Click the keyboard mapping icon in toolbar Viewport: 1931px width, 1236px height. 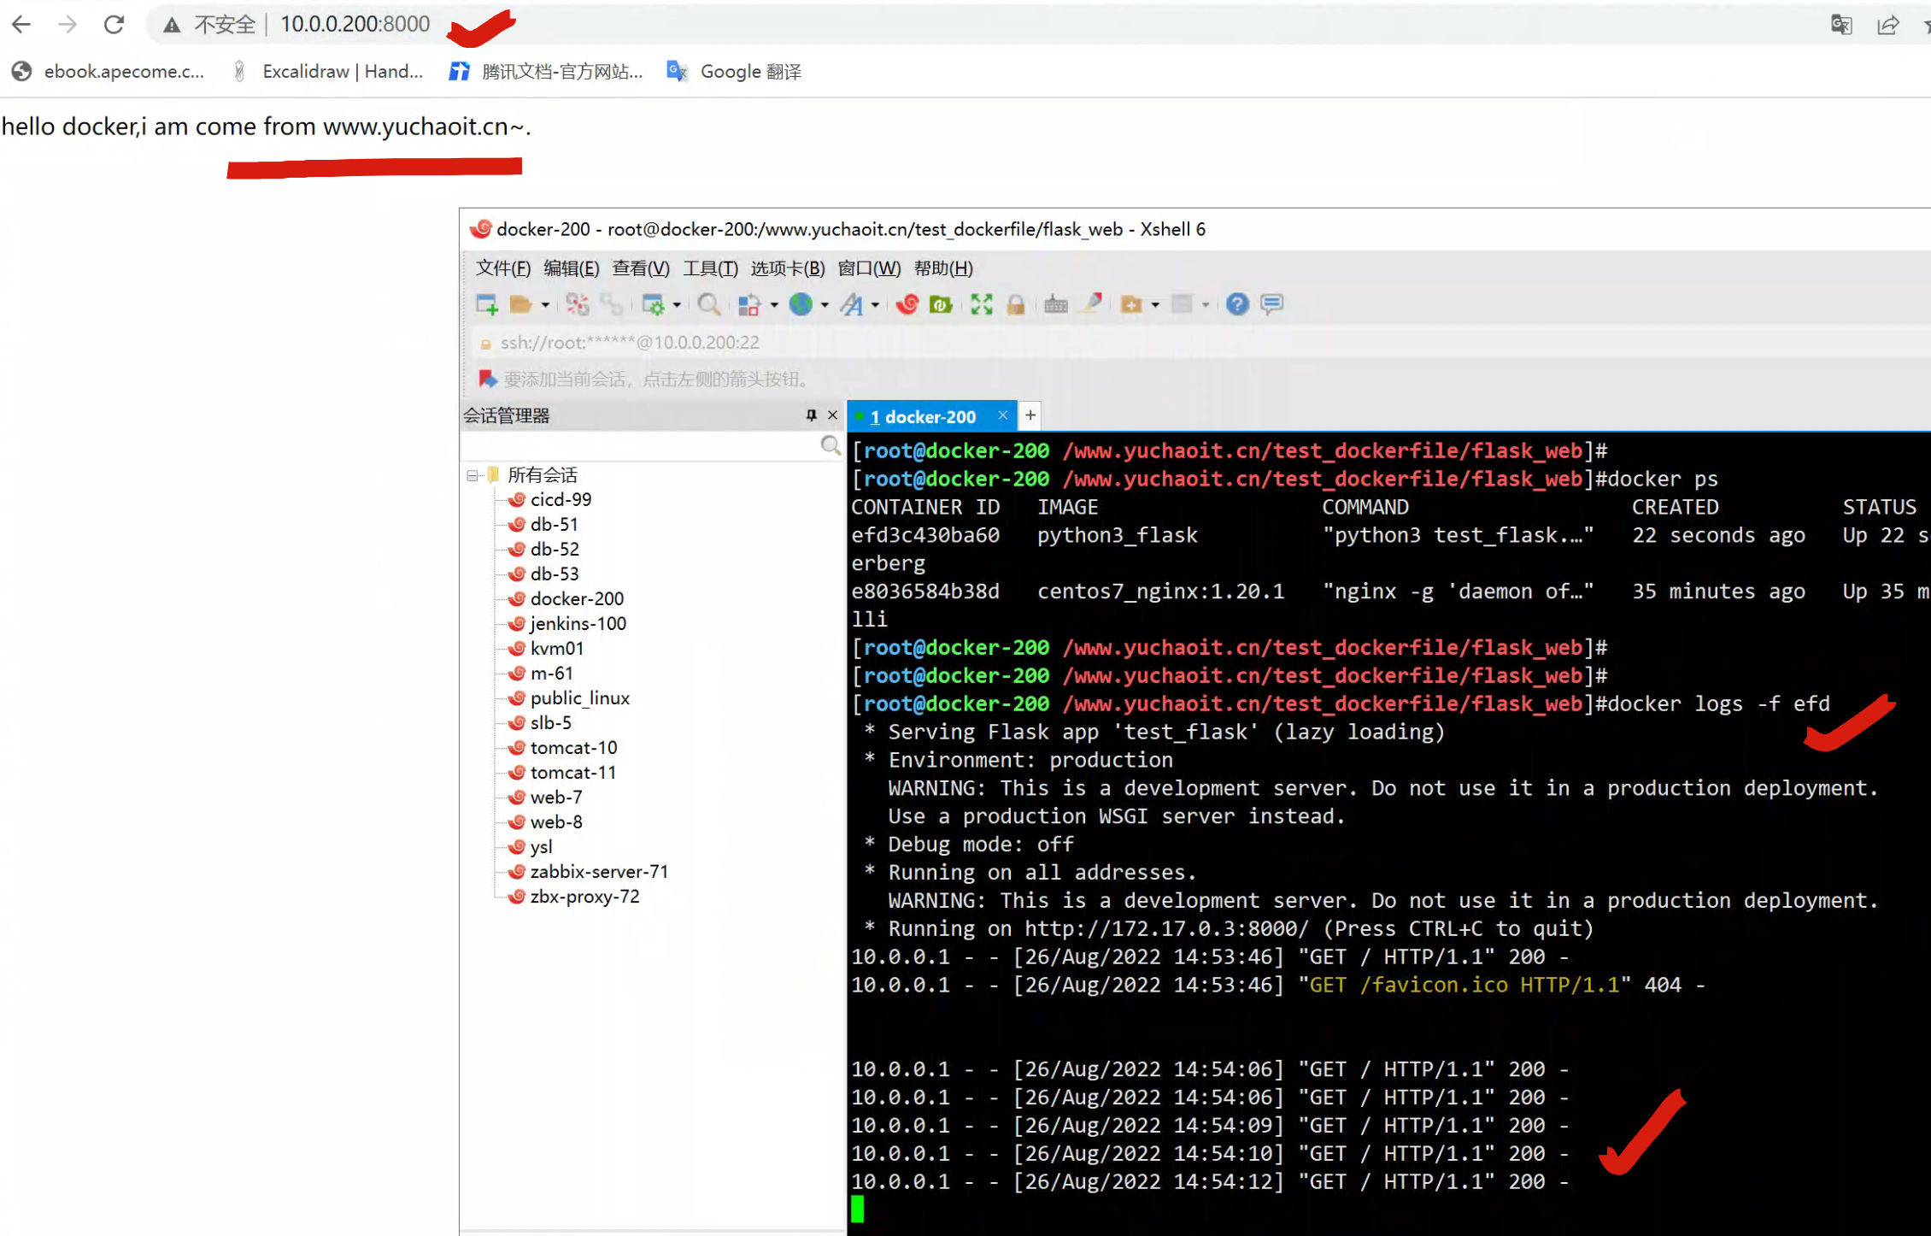coord(1055,304)
